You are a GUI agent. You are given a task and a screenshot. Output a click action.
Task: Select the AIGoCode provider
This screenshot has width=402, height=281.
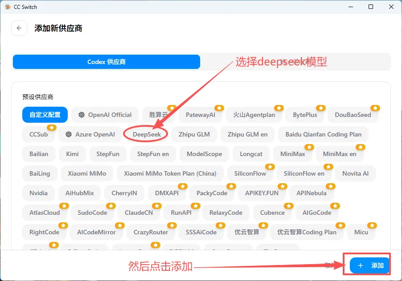(316, 213)
